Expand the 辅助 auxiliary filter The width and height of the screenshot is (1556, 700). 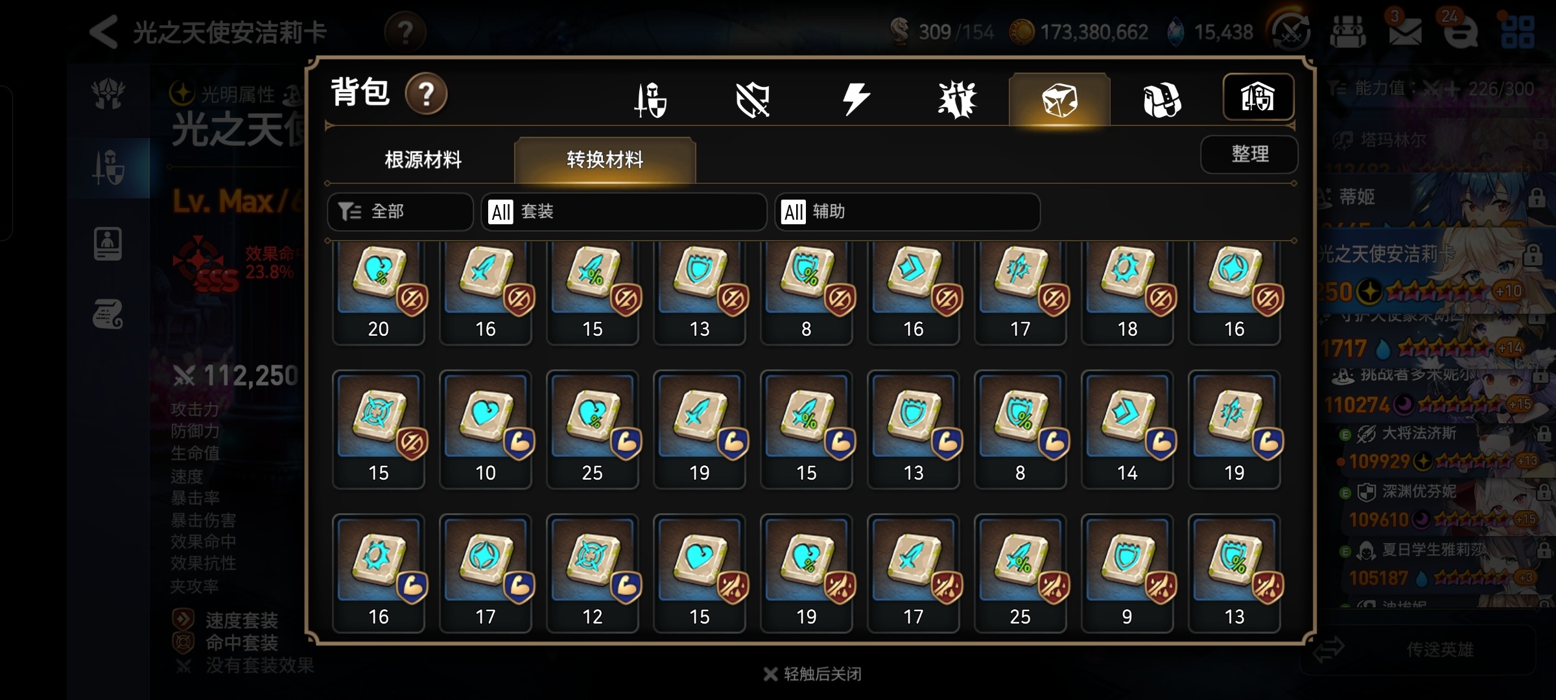(x=908, y=212)
